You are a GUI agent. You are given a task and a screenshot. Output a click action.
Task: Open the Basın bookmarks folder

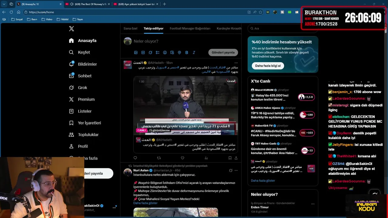(32, 19)
